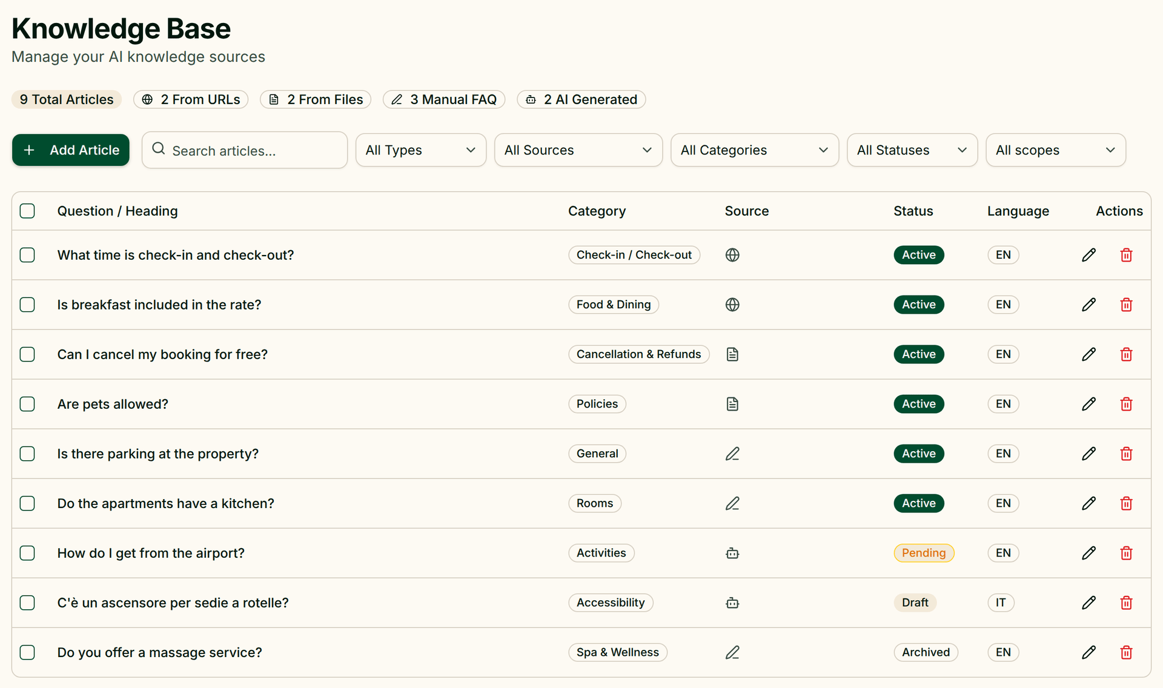Image resolution: width=1163 pixels, height=688 pixels.
Task: Delete the apartments kitchen article
Action: click(x=1126, y=503)
